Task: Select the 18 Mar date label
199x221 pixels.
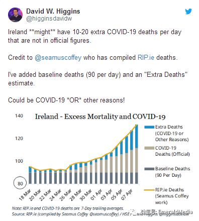Action: (x=25, y=195)
